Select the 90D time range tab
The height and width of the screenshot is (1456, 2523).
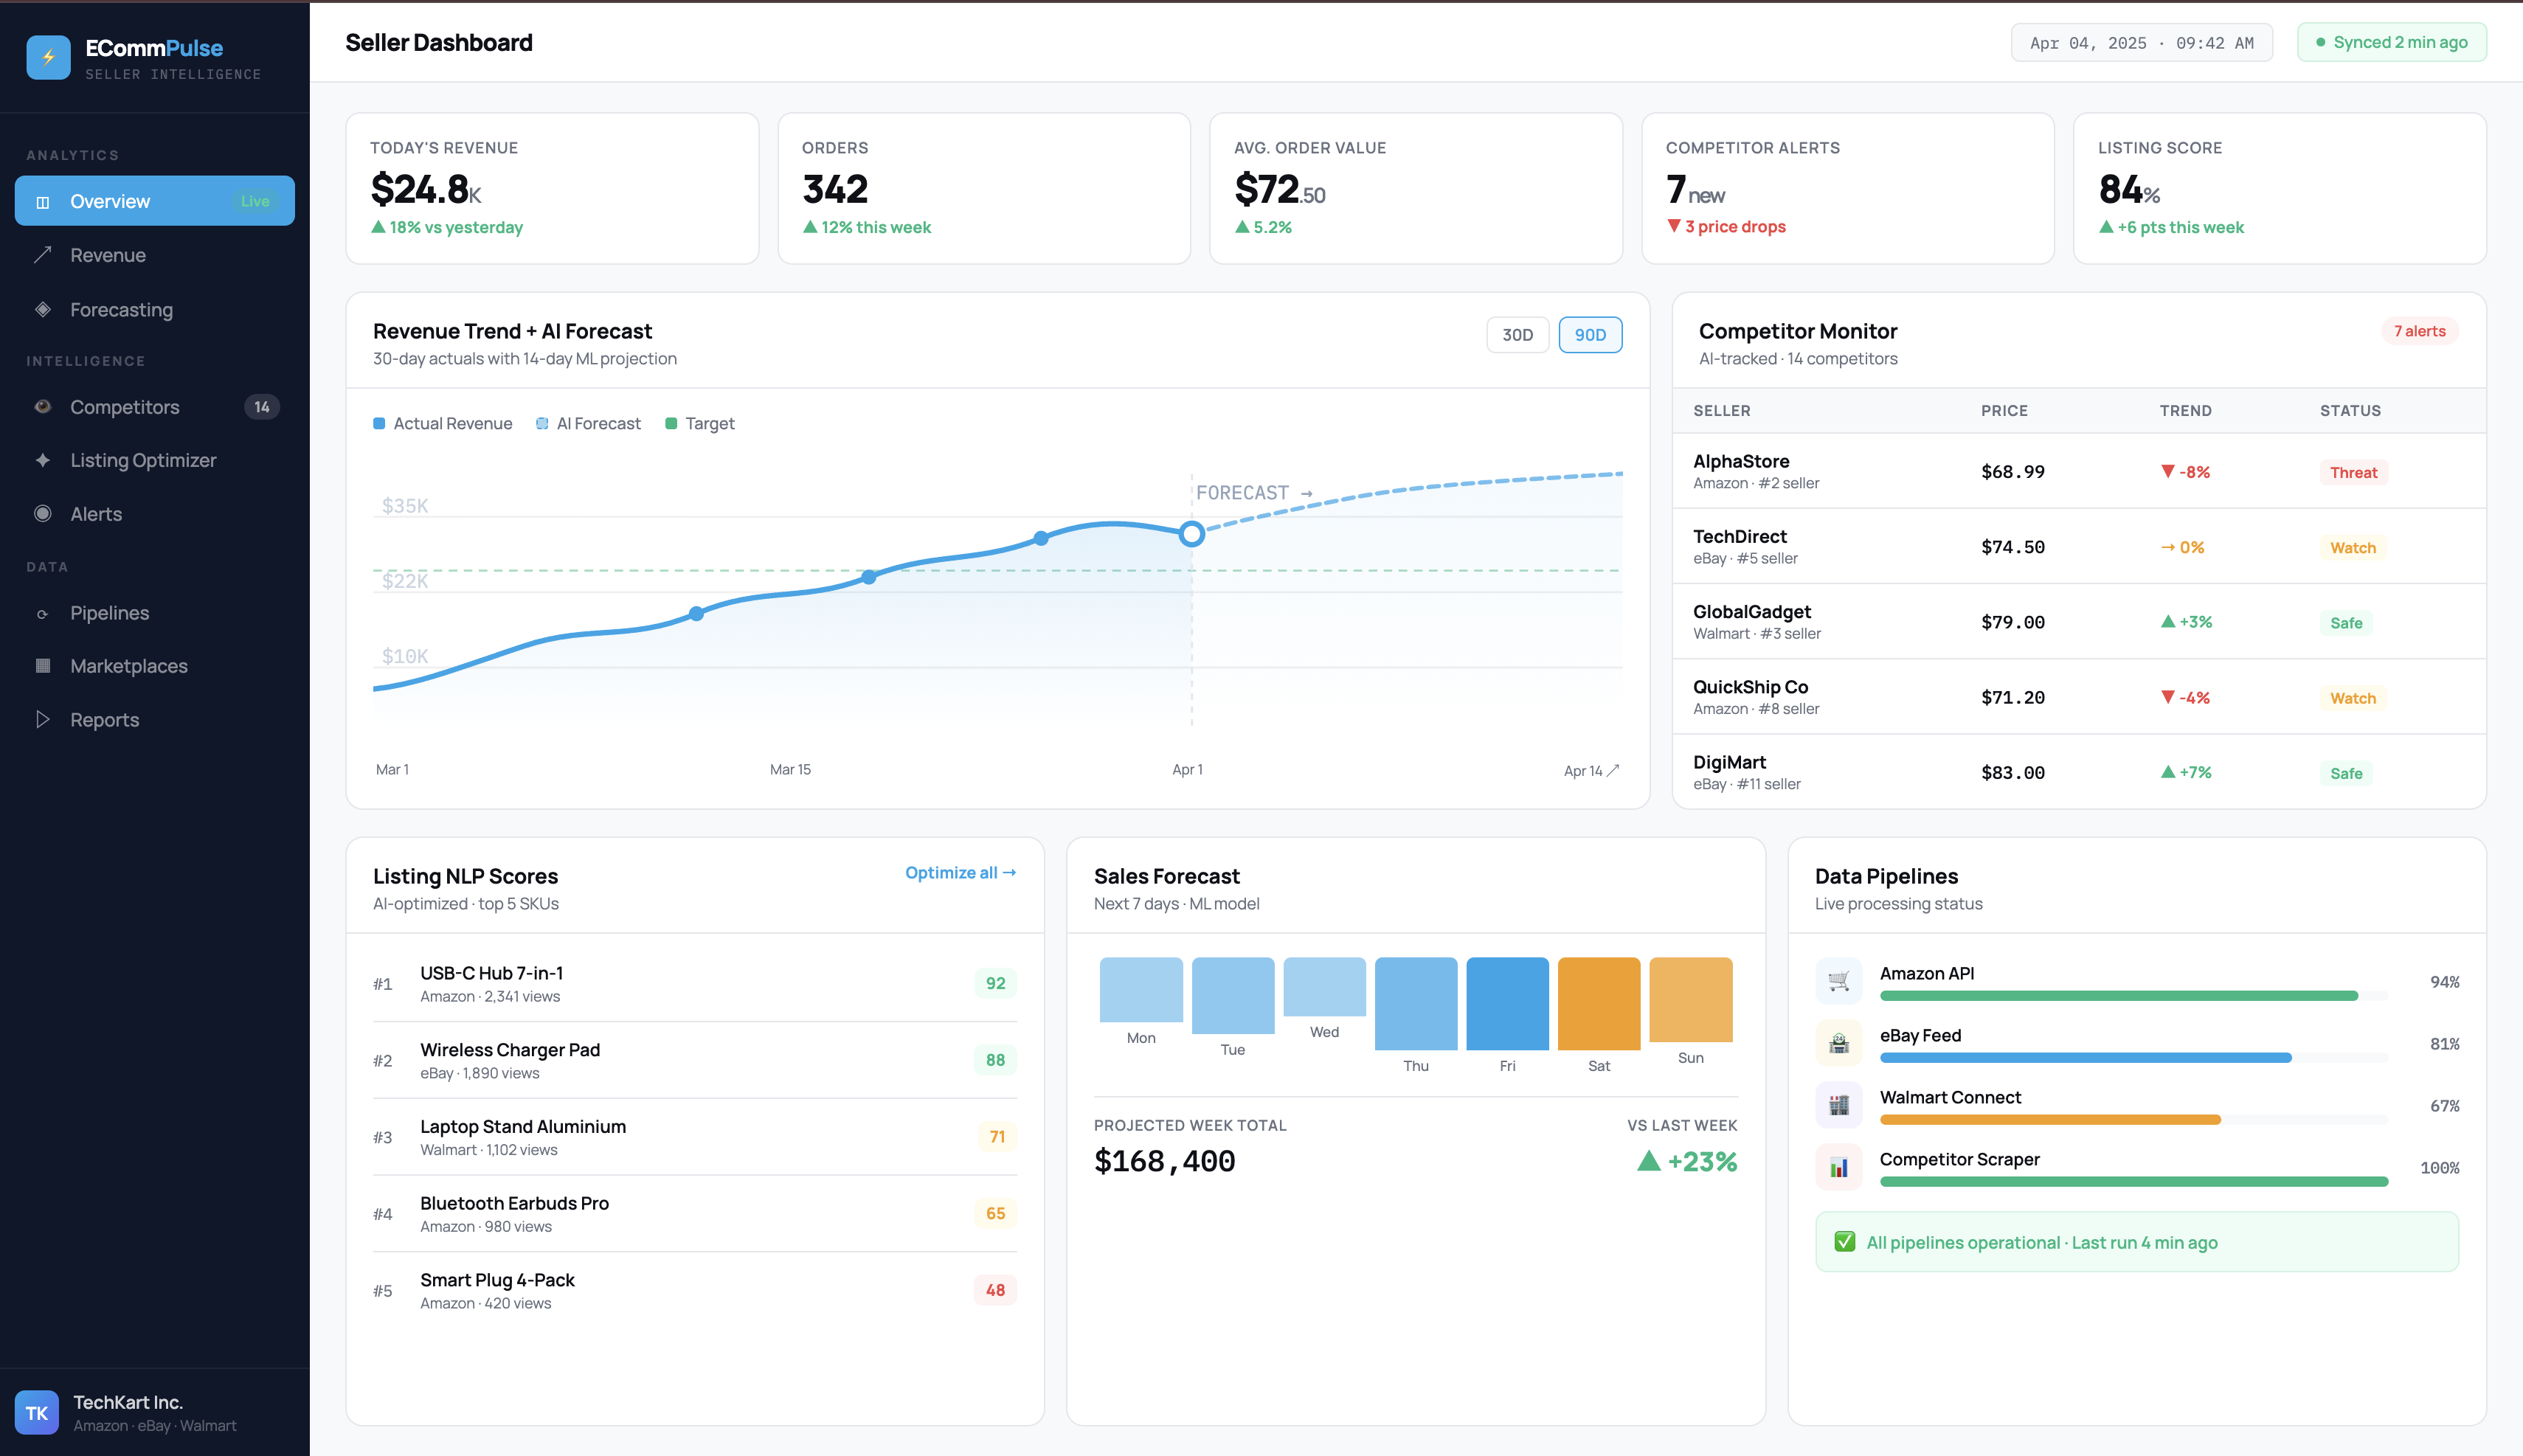pyautogui.click(x=1590, y=334)
